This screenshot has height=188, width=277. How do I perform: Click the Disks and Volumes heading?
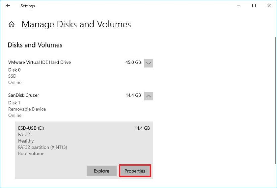35,45
